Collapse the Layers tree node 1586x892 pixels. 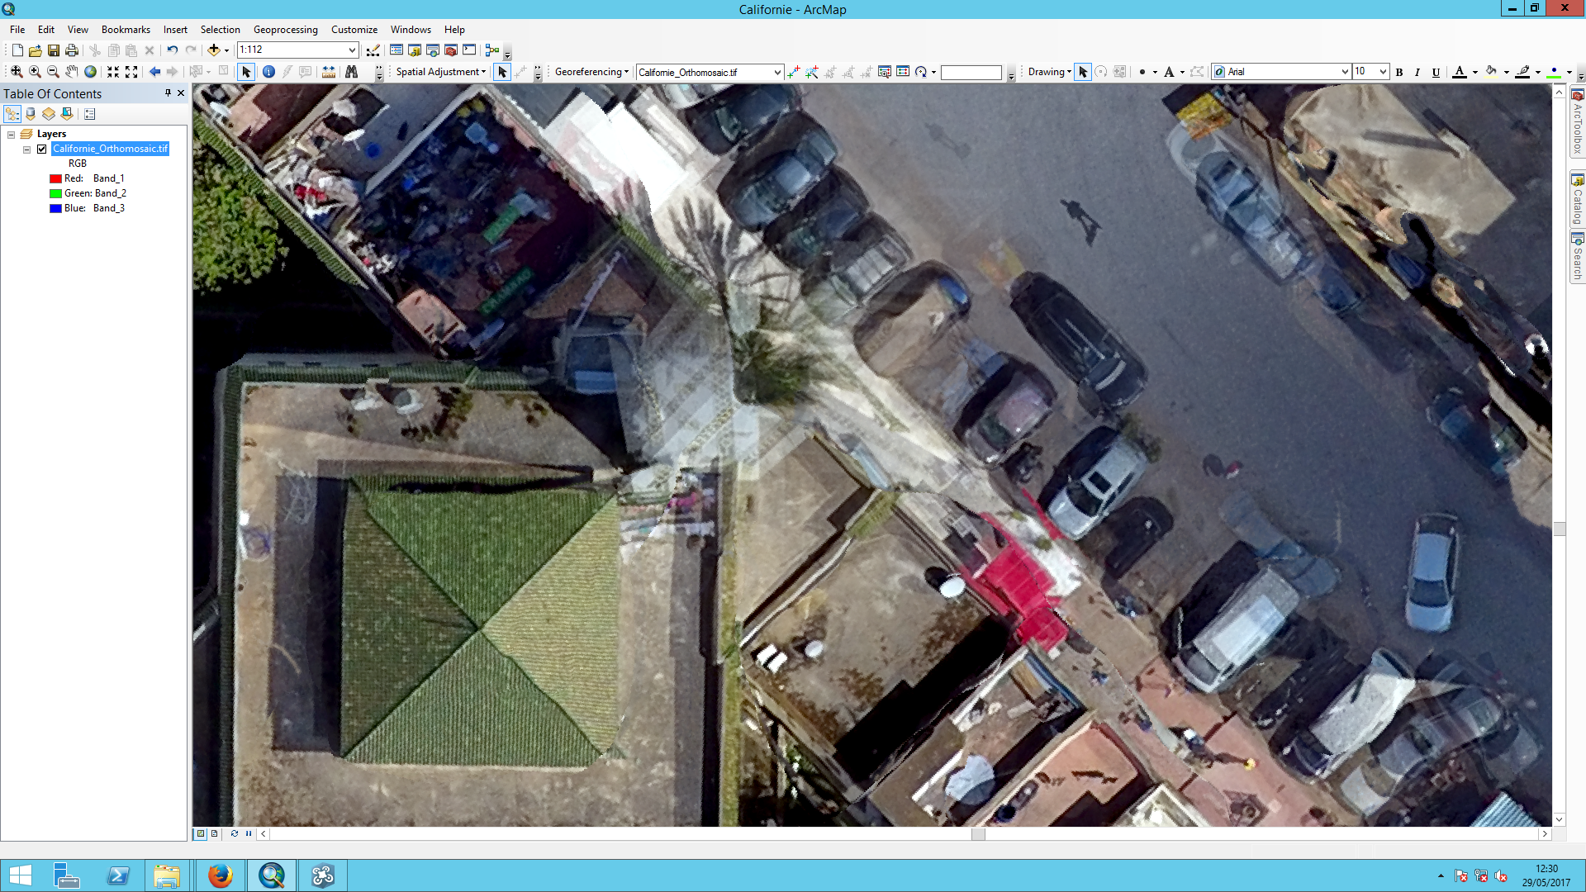pyautogui.click(x=12, y=135)
